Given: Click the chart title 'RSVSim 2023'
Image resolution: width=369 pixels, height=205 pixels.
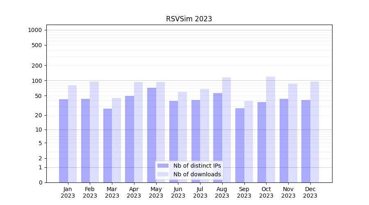Looking at the screenshot, I should pyautogui.click(x=189, y=19).
